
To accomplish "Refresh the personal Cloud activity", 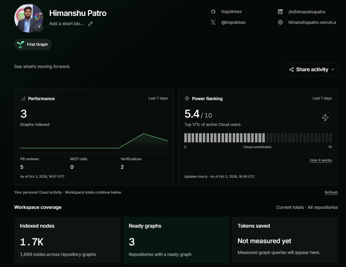I will click(331, 192).
